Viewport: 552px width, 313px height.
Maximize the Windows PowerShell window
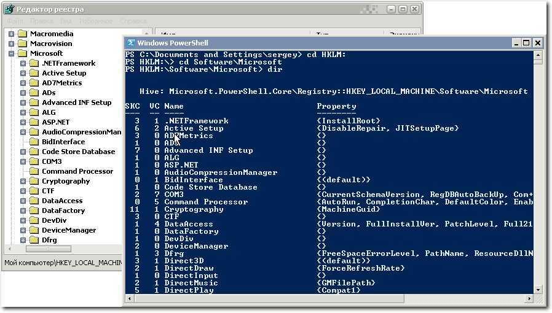point(526,43)
